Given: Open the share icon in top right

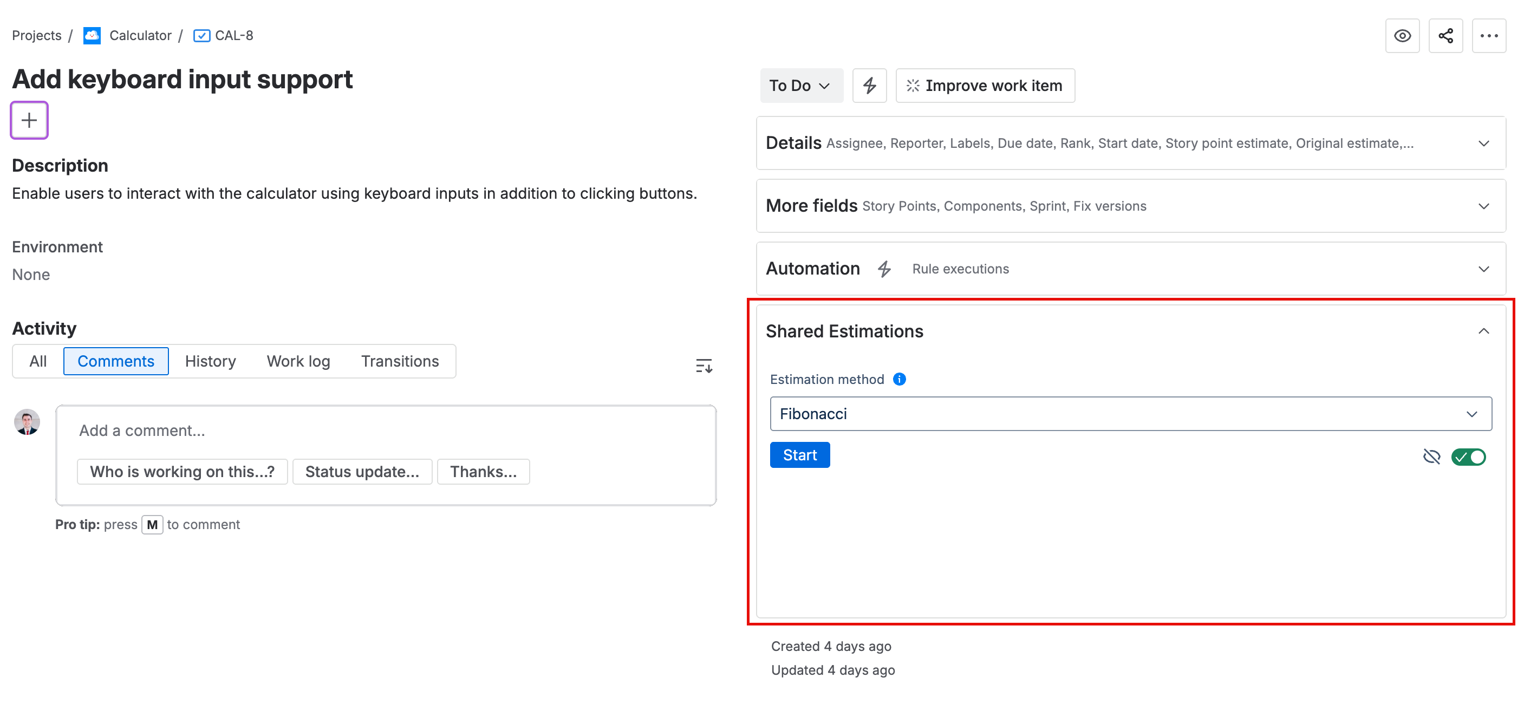Looking at the screenshot, I should (x=1446, y=36).
